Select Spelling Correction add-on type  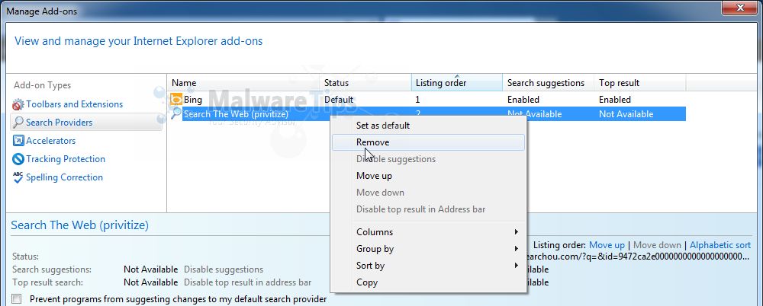pos(64,177)
